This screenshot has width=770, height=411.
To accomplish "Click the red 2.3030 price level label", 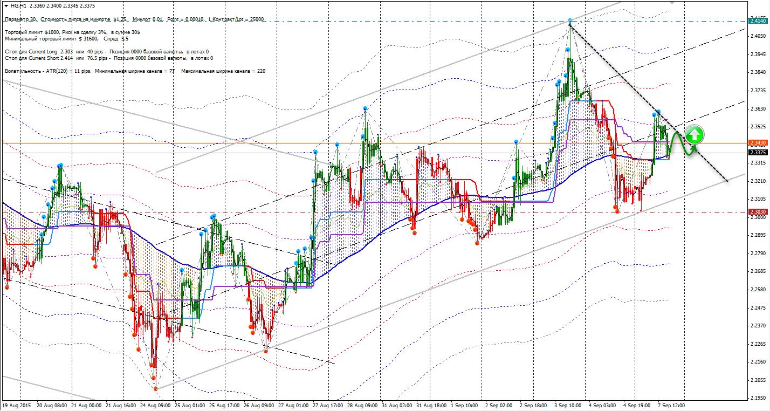I will pos(758,212).
